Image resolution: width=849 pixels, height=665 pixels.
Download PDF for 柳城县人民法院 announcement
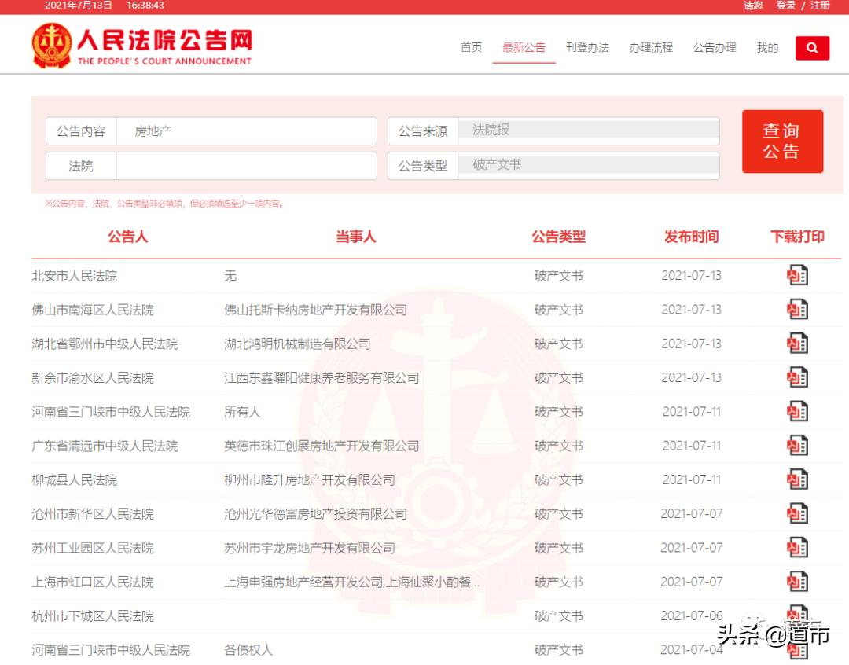point(797,479)
